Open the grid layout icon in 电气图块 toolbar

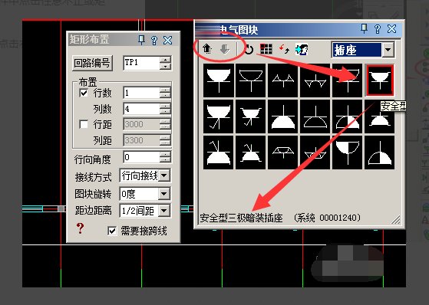coord(266,49)
